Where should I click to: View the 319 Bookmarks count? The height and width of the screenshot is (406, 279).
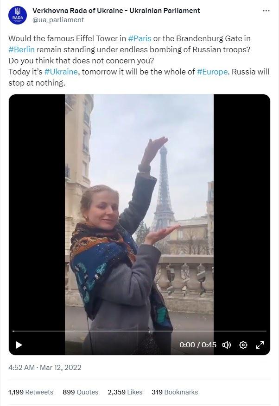pos(175,392)
